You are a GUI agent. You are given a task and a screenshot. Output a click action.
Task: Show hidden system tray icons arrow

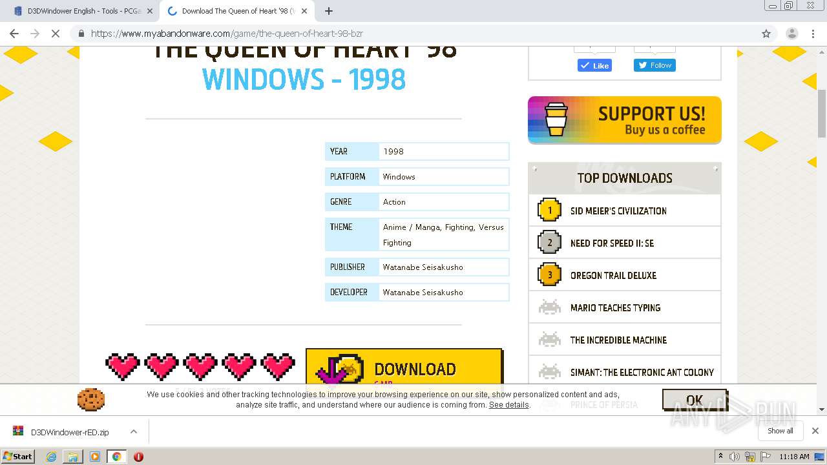click(720, 457)
